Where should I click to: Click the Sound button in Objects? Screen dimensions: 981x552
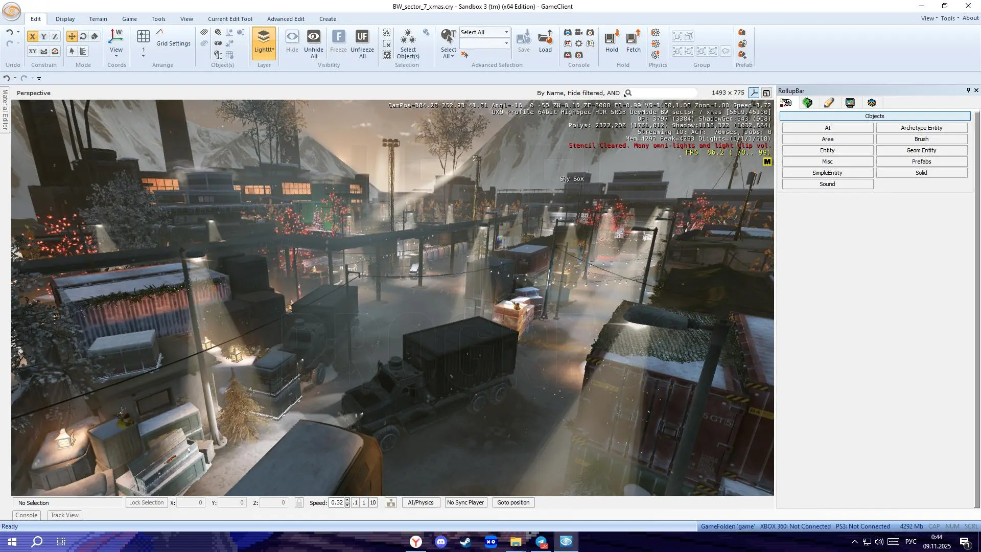click(827, 184)
